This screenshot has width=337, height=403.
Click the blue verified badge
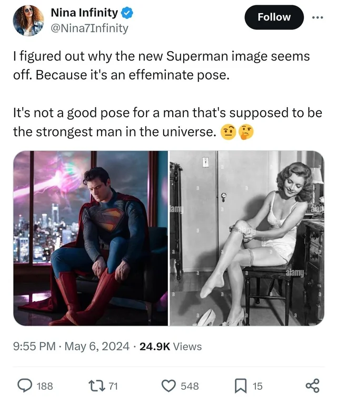pyautogui.click(x=127, y=13)
